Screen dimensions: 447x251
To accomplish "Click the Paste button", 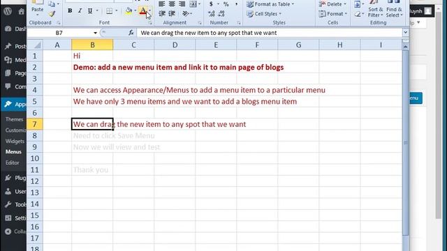I will 37,9.
